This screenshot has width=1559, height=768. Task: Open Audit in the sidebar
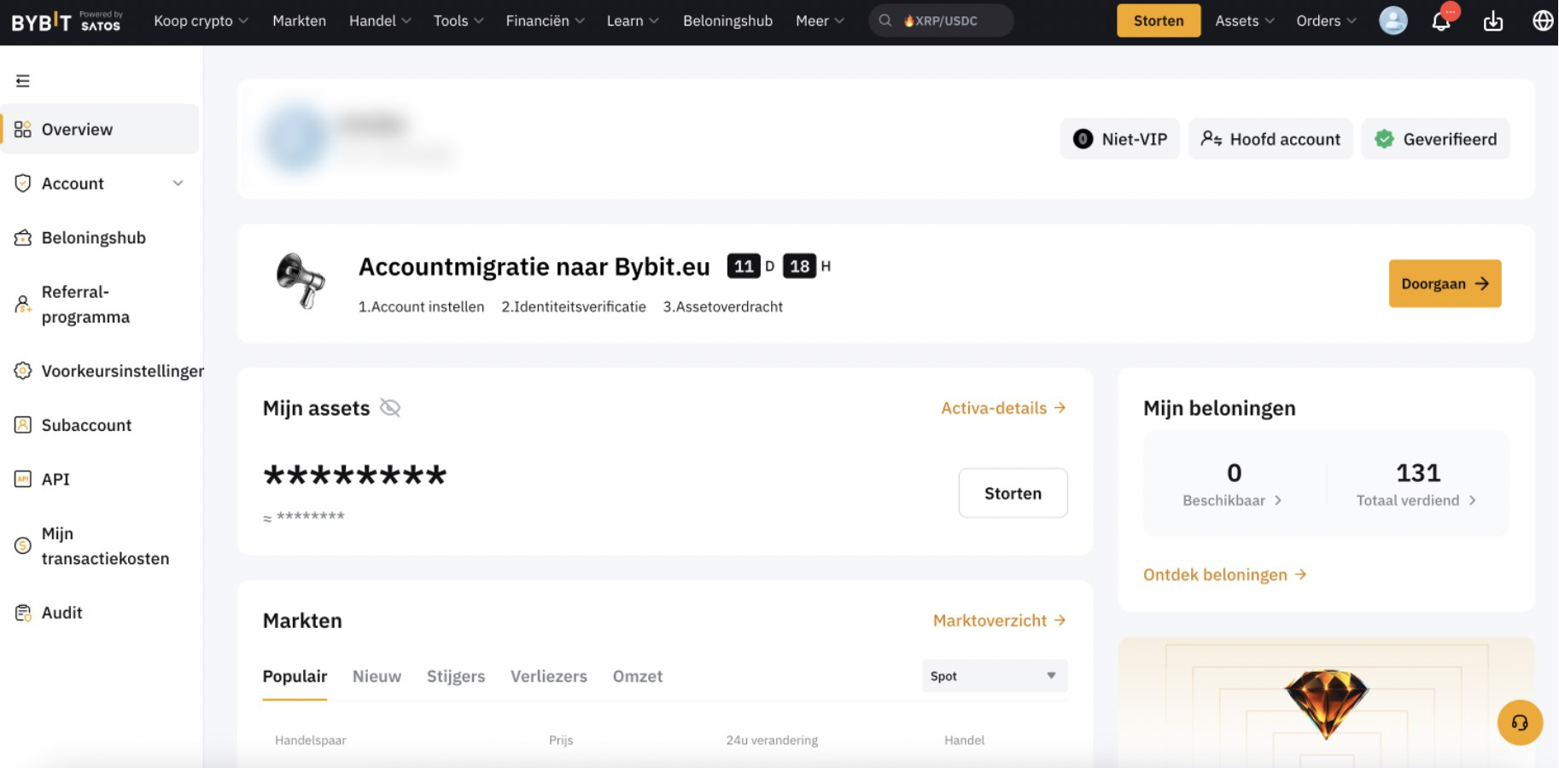(x=61, y=613)
